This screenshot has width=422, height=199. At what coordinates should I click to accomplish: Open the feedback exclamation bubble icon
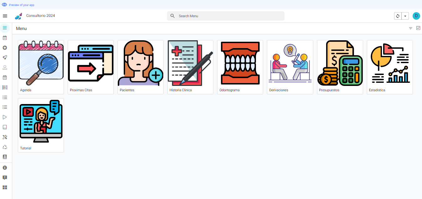click(5, 178)
